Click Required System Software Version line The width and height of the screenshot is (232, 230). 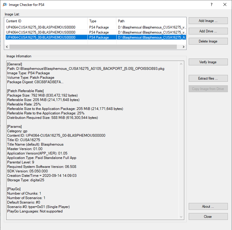click(x=42, y=167)
